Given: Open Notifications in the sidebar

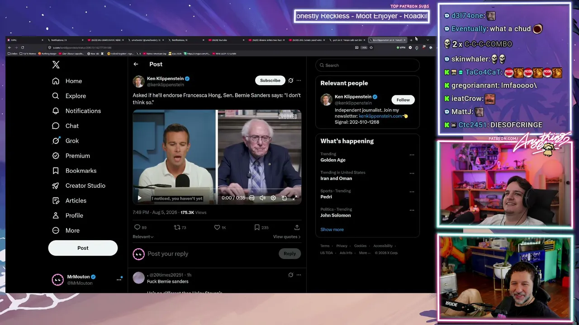Looking at the screenshot, I should 76,111.
